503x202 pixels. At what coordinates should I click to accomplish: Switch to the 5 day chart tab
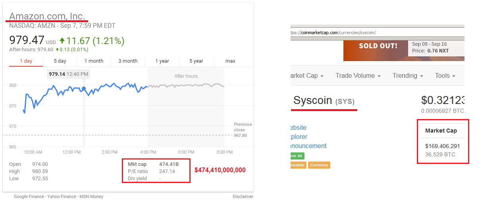pyautogui.click(x=60, y=61)
